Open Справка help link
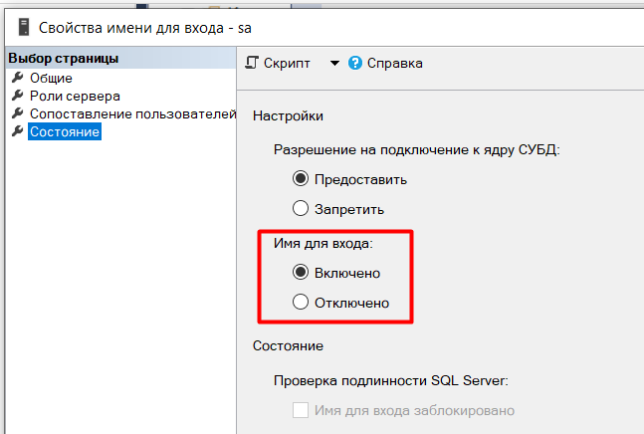The height and width of the screenshot is (434, 644). (395, 63)
